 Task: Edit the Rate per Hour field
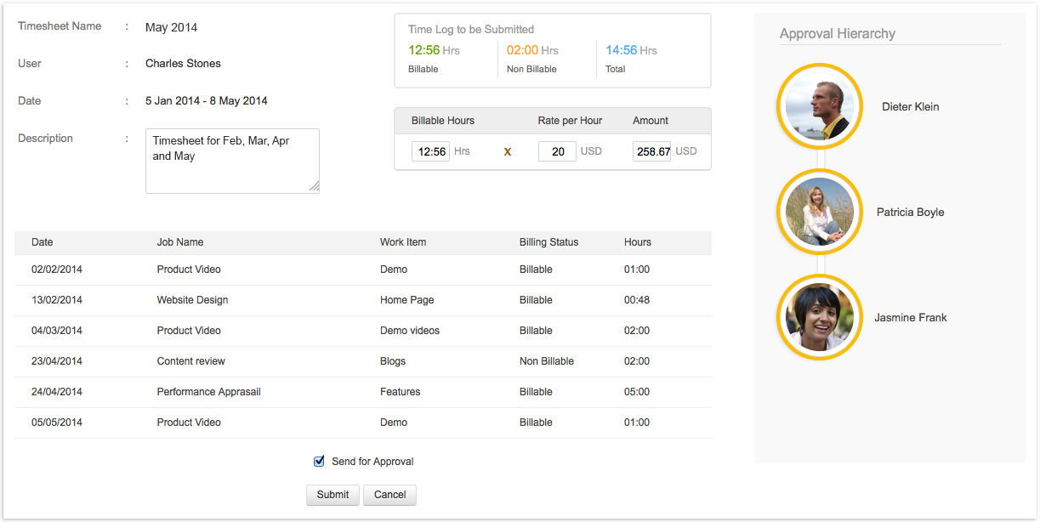557,151
